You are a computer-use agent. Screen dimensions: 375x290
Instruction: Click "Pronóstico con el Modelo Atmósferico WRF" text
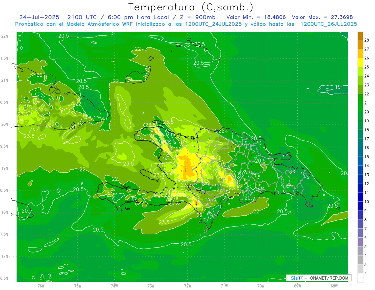tap(75, 24)
